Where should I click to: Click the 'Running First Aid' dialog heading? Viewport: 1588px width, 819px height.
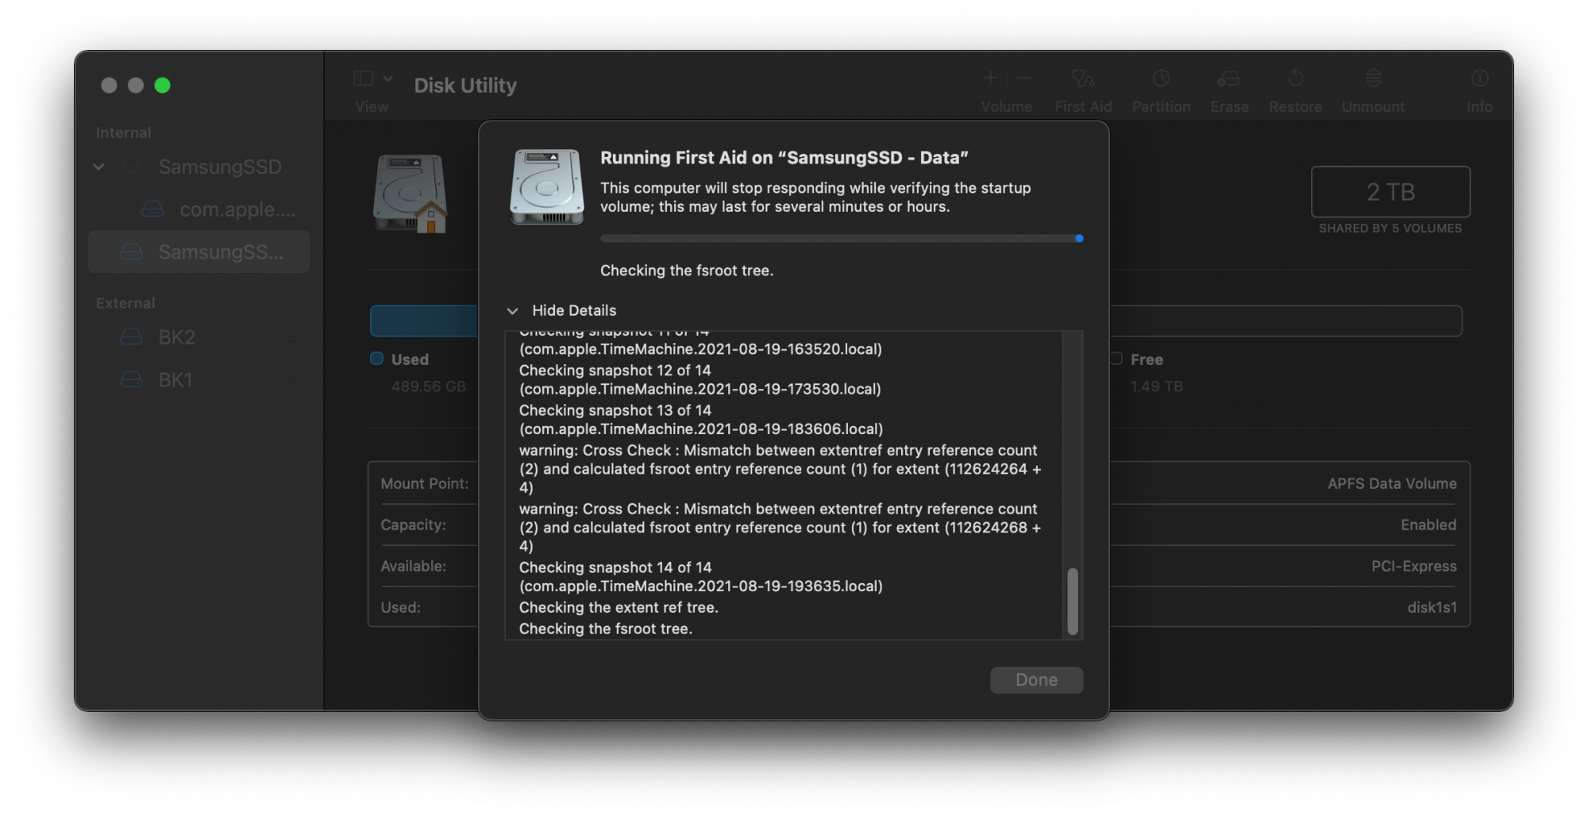click(784, 157)
